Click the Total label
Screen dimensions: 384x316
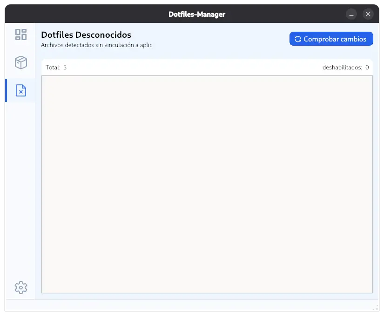tap(53, 68)
